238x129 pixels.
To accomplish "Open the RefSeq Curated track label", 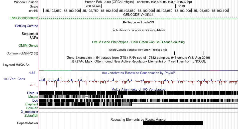I will tap(27, 26).
